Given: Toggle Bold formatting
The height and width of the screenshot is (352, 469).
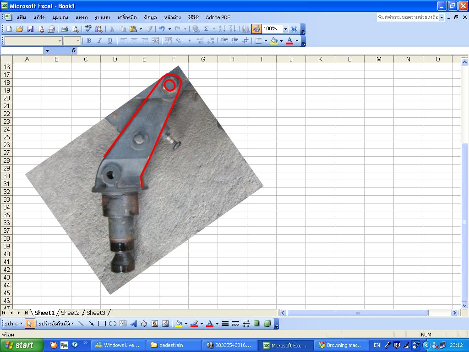Looking at the screenshot, I should pyautogui.click(x=89, y=41).
